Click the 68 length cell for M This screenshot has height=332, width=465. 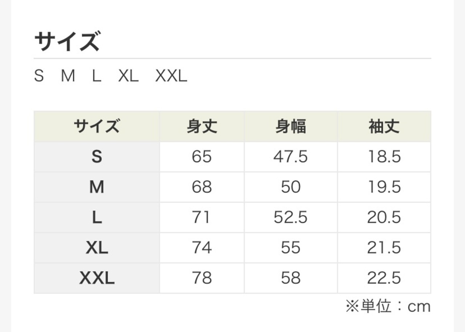tap(202, 187)
